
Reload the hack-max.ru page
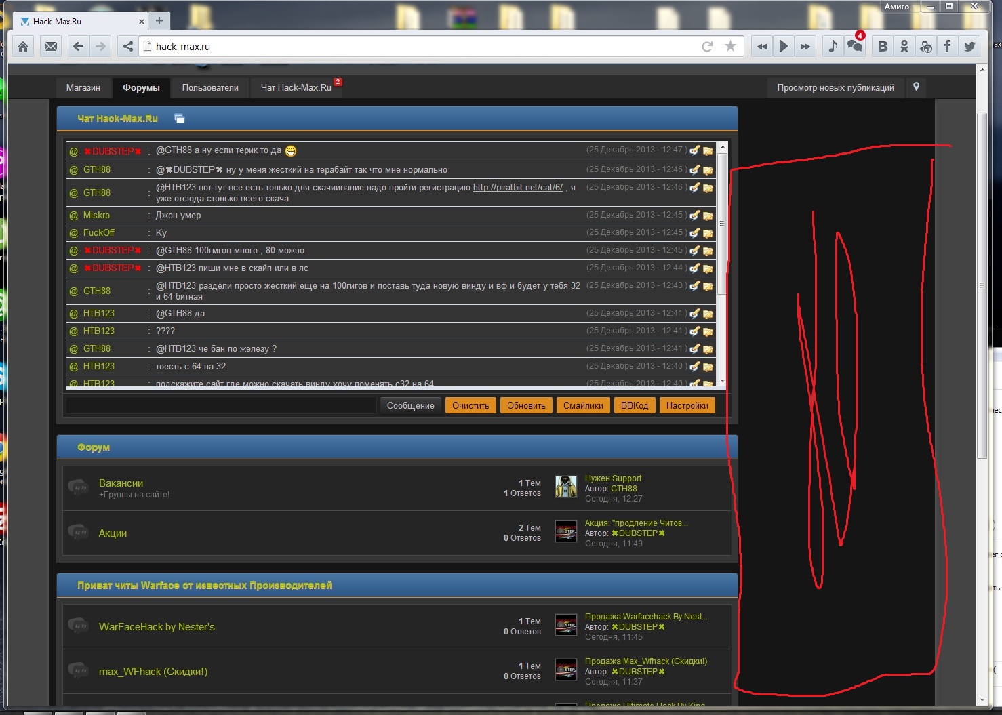point(707,46)
